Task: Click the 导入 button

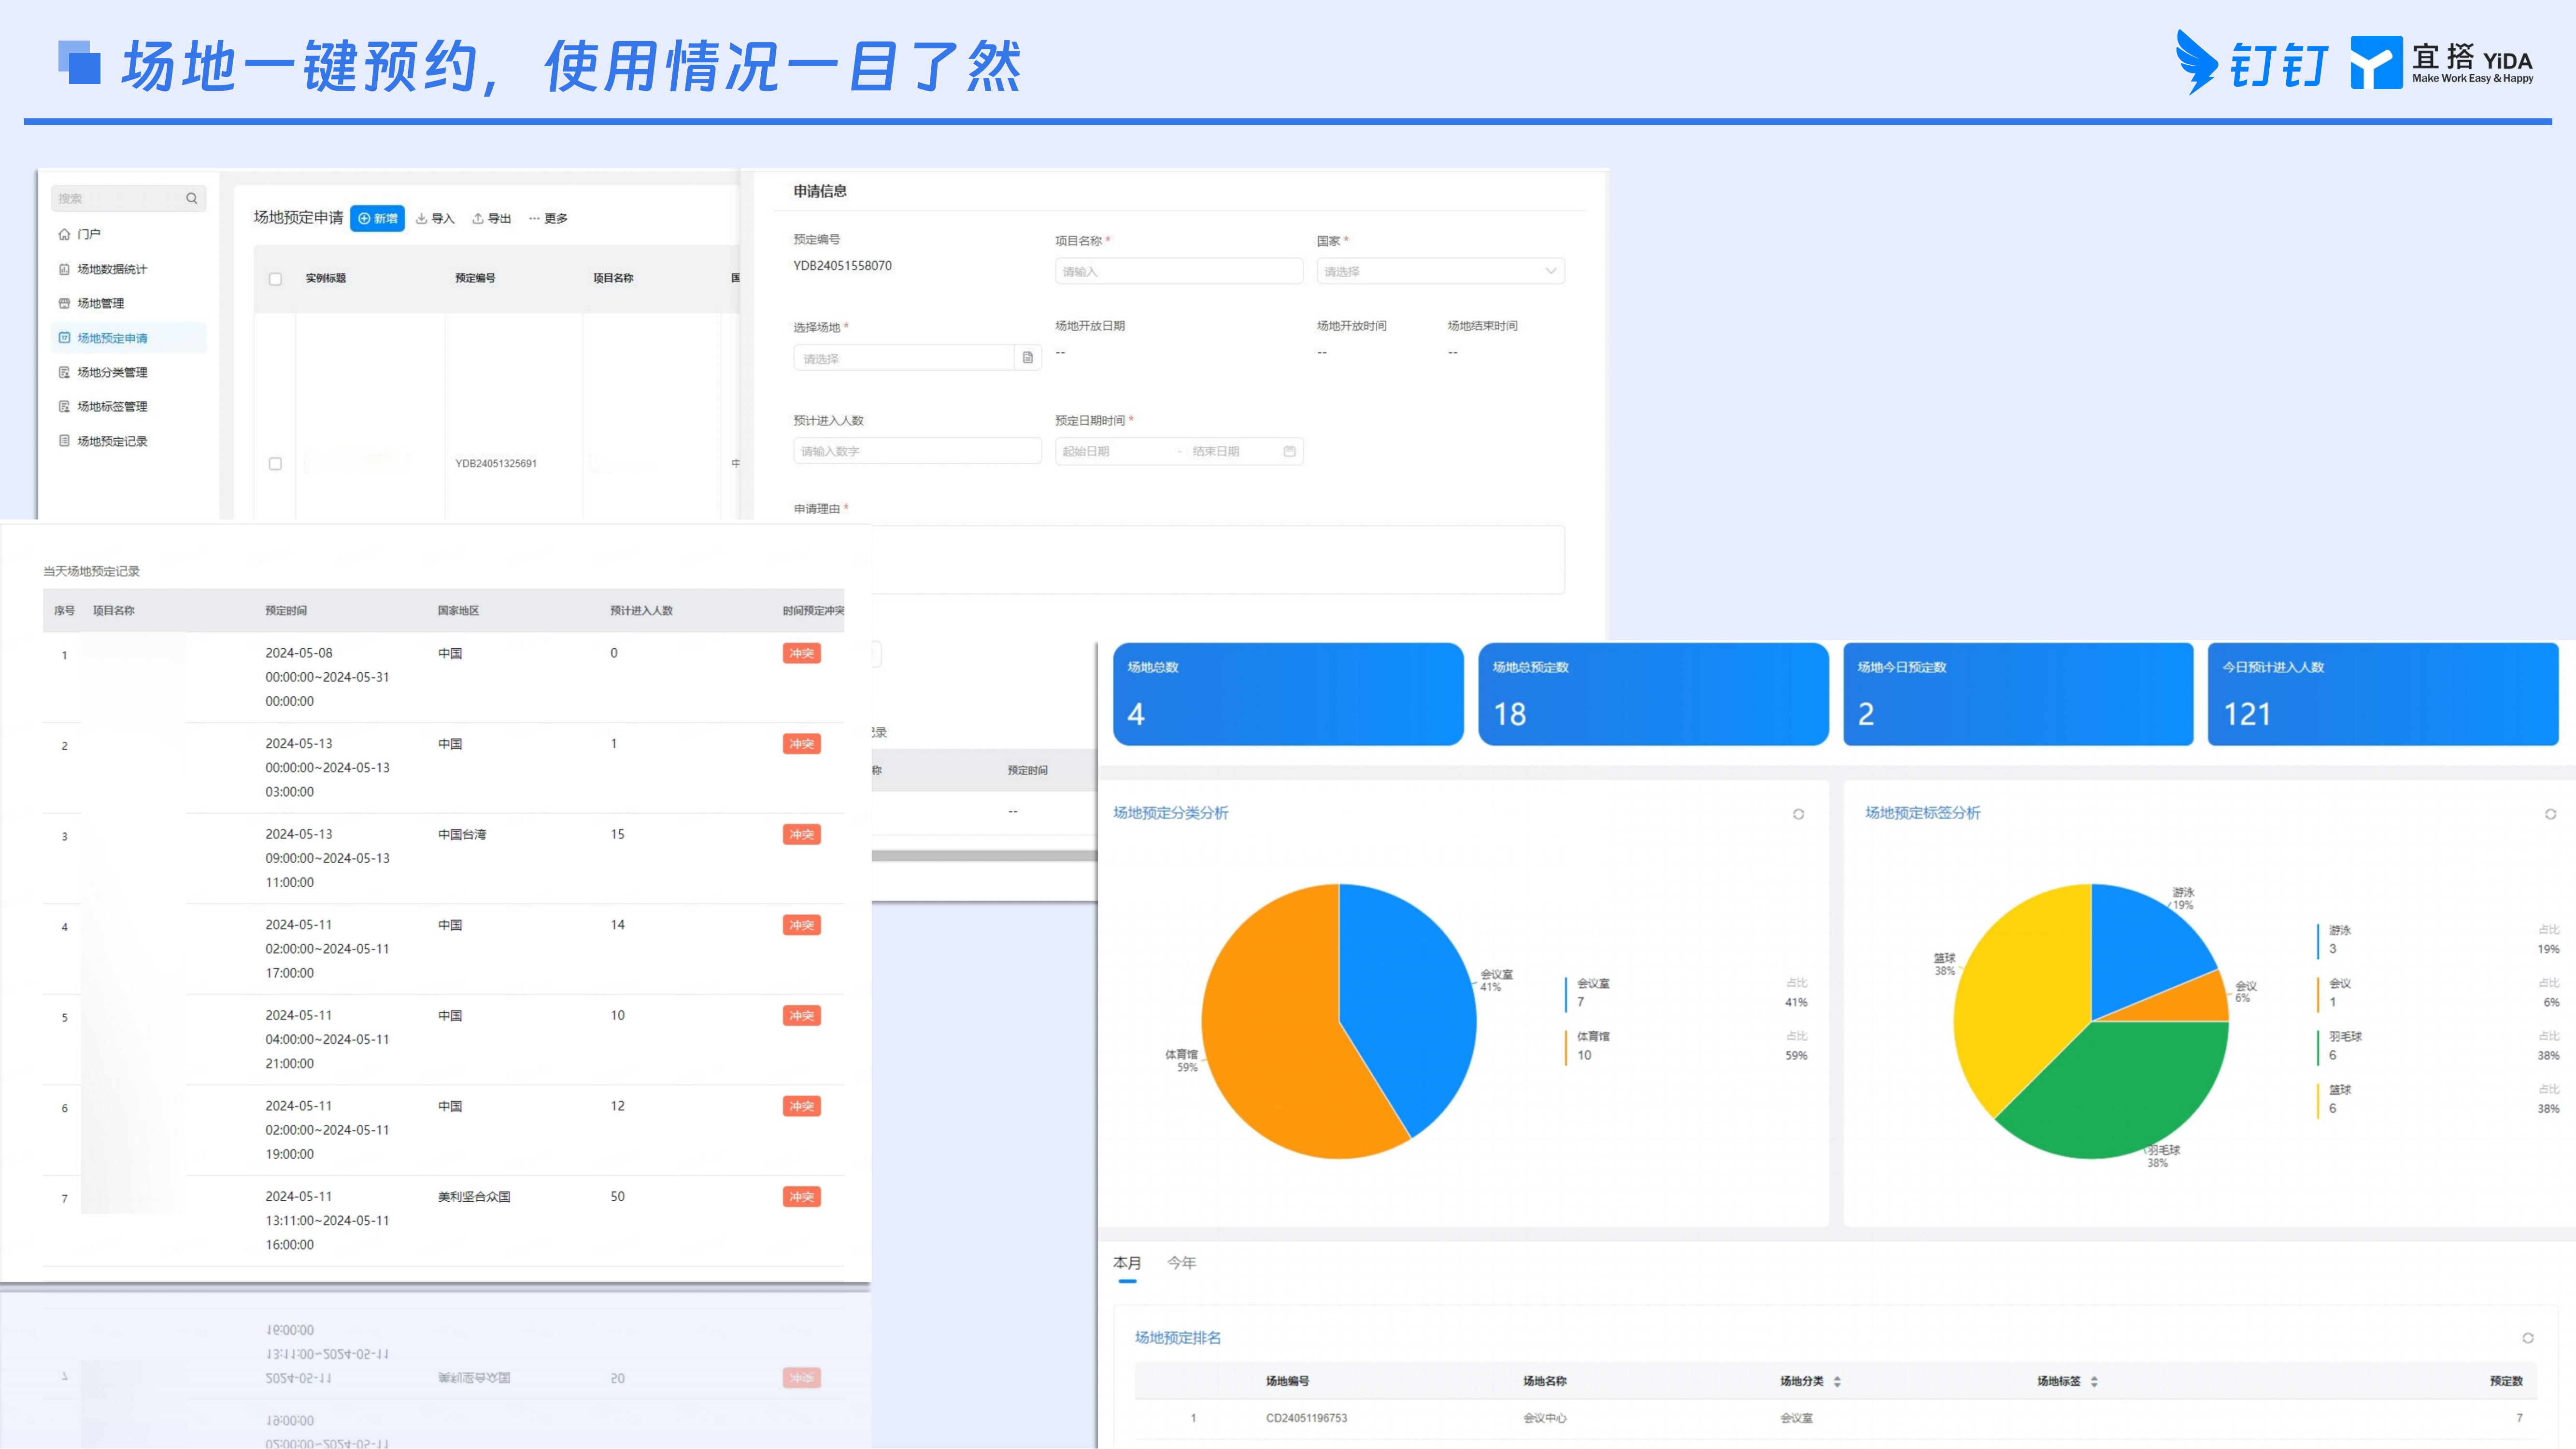Action: tap(435, 219)
